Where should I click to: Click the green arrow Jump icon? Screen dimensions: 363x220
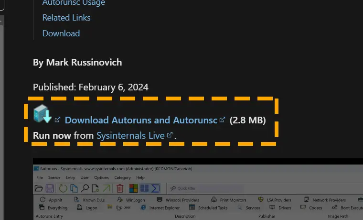pos(107,188)
